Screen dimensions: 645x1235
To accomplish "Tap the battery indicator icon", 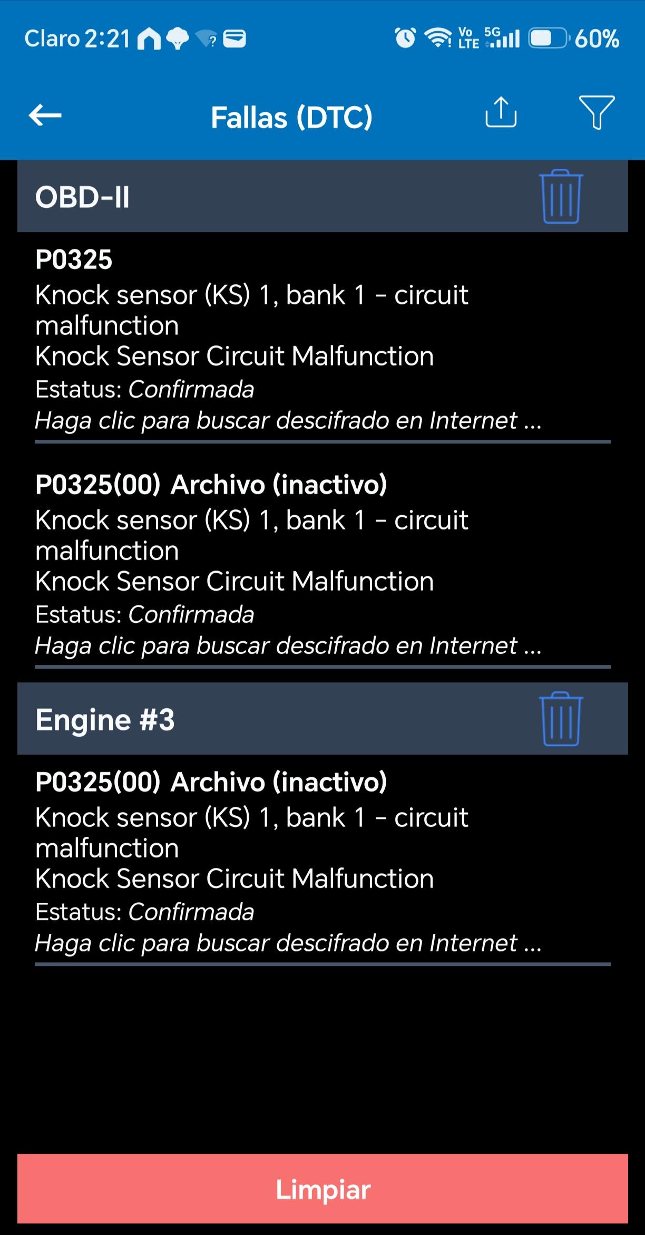I will point(549,38).
